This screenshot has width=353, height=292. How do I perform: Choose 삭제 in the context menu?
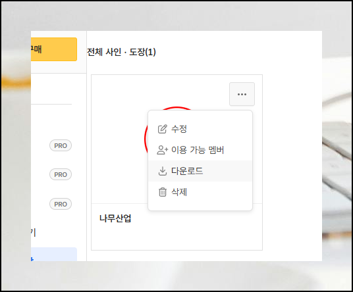point(200,192)
